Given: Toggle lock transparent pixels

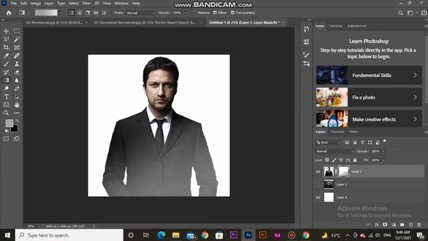Looking at the screenshot, I should (327, 160).
